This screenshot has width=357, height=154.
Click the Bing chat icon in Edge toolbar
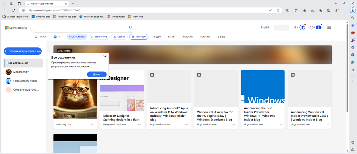click(353, 10)
